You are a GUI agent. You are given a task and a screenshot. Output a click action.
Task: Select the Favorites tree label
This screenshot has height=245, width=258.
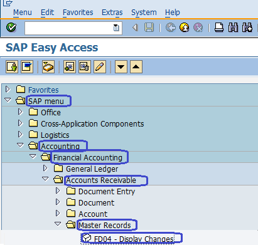pyautogui.click(x=43, y=90)
